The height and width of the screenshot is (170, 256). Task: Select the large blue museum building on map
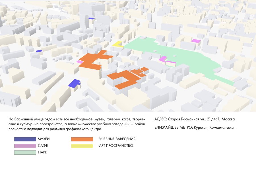74,84
